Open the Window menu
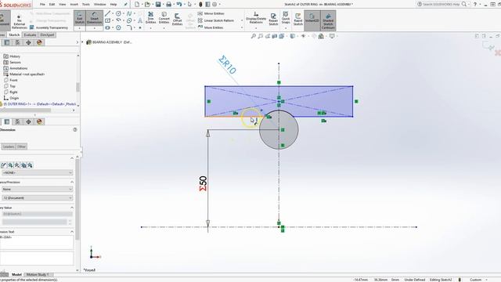 pos(99,5)
